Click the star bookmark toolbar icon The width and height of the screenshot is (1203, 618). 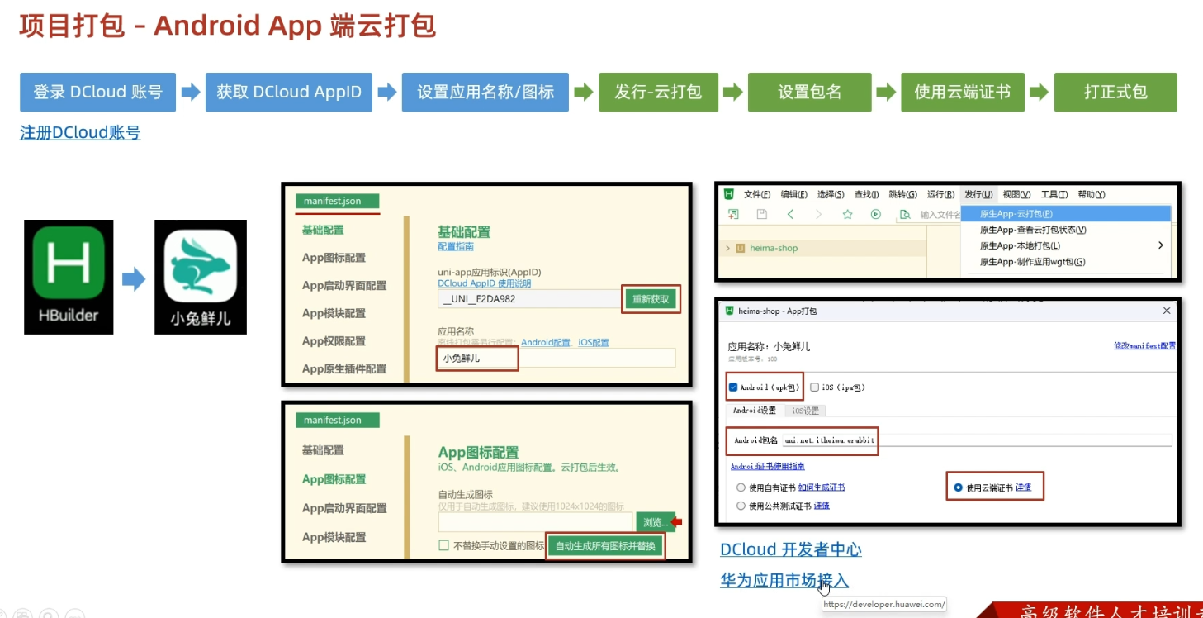tap(847, 215)
